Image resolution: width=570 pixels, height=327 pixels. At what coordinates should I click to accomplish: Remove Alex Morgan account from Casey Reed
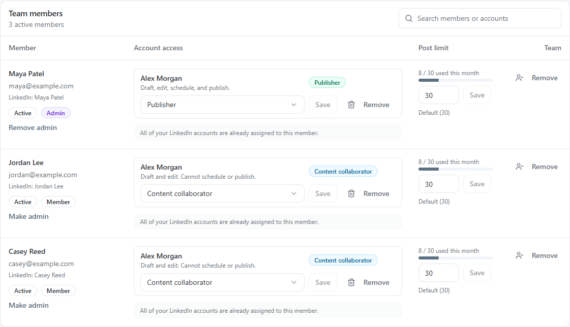[x=376, y=282]
